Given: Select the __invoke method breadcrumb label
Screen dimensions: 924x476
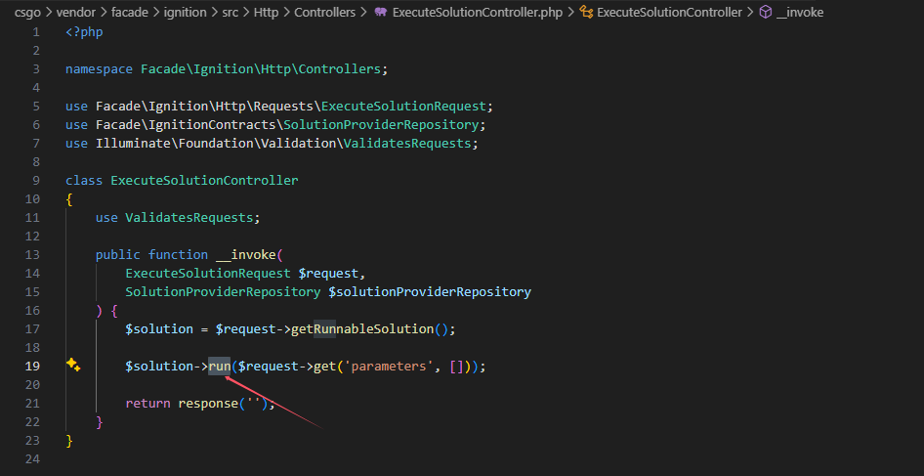Looking at the screenshot, I should pyautogui.click(x=800, y=13).
